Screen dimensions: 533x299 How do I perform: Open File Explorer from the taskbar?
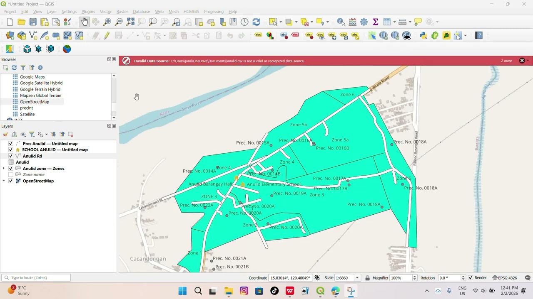[229, 291]
